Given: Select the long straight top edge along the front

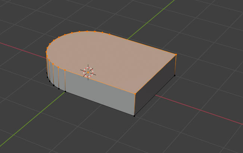Looking at the screenshot, I should click(x=100, y=81).
